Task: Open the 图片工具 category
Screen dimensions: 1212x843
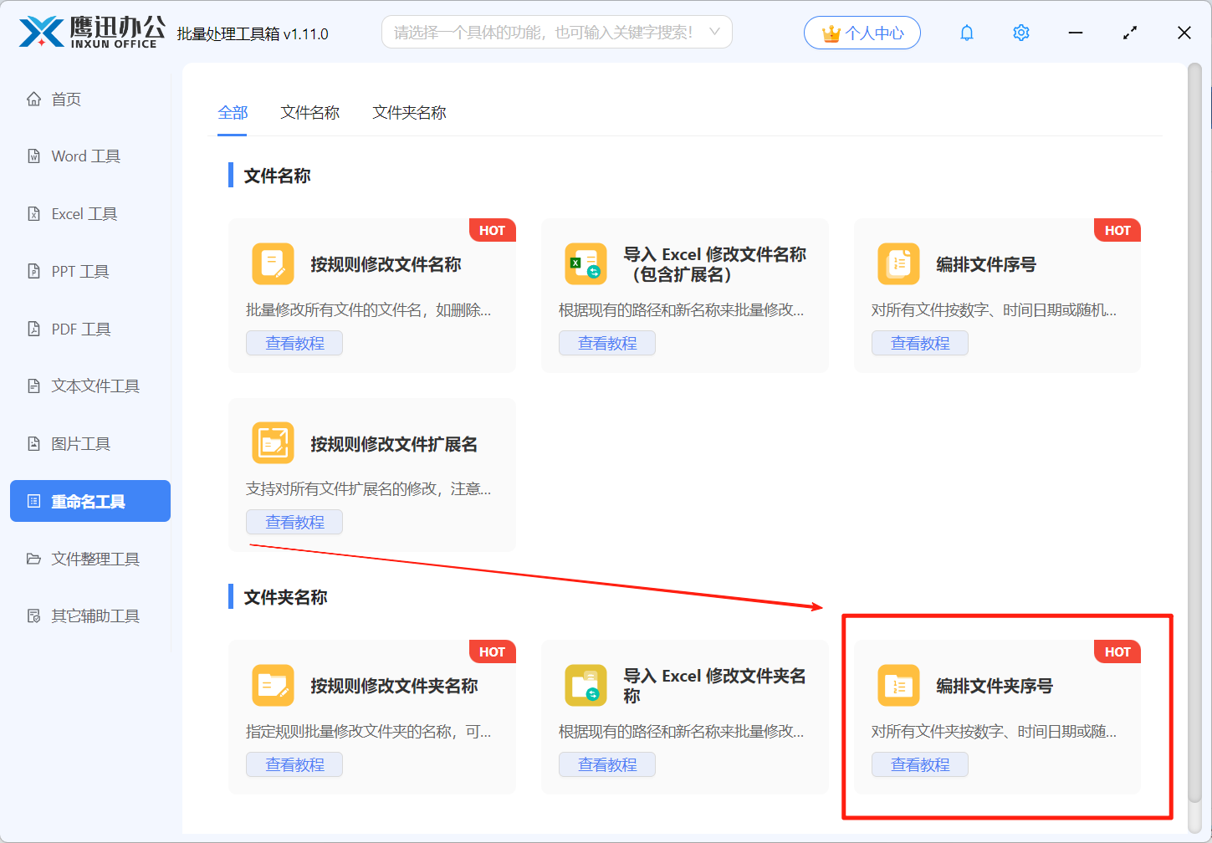Action: click(81, 443)
